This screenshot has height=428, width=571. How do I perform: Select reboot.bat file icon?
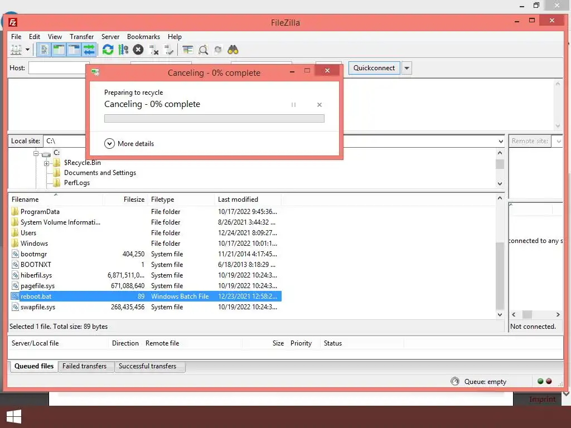click(x=15, y=296)
